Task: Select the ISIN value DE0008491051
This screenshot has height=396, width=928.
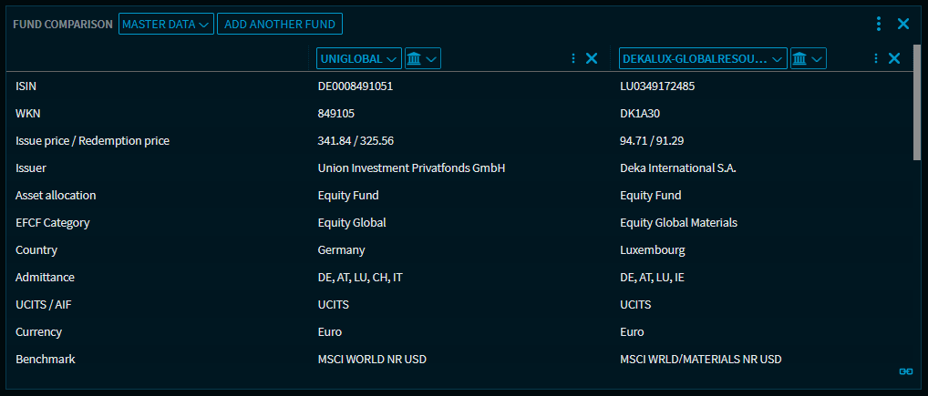Action: pyautogui.click(x=355, y=86)
